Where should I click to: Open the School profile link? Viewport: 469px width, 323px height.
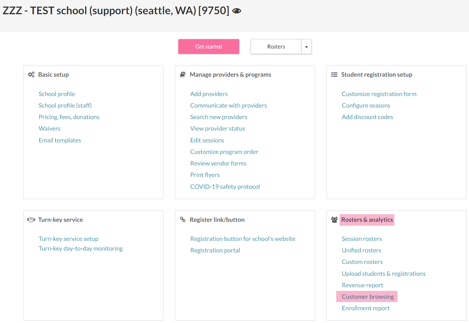[57, 94]
